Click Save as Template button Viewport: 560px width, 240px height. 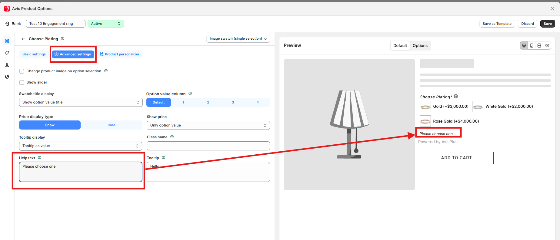[x=497, y=24]
